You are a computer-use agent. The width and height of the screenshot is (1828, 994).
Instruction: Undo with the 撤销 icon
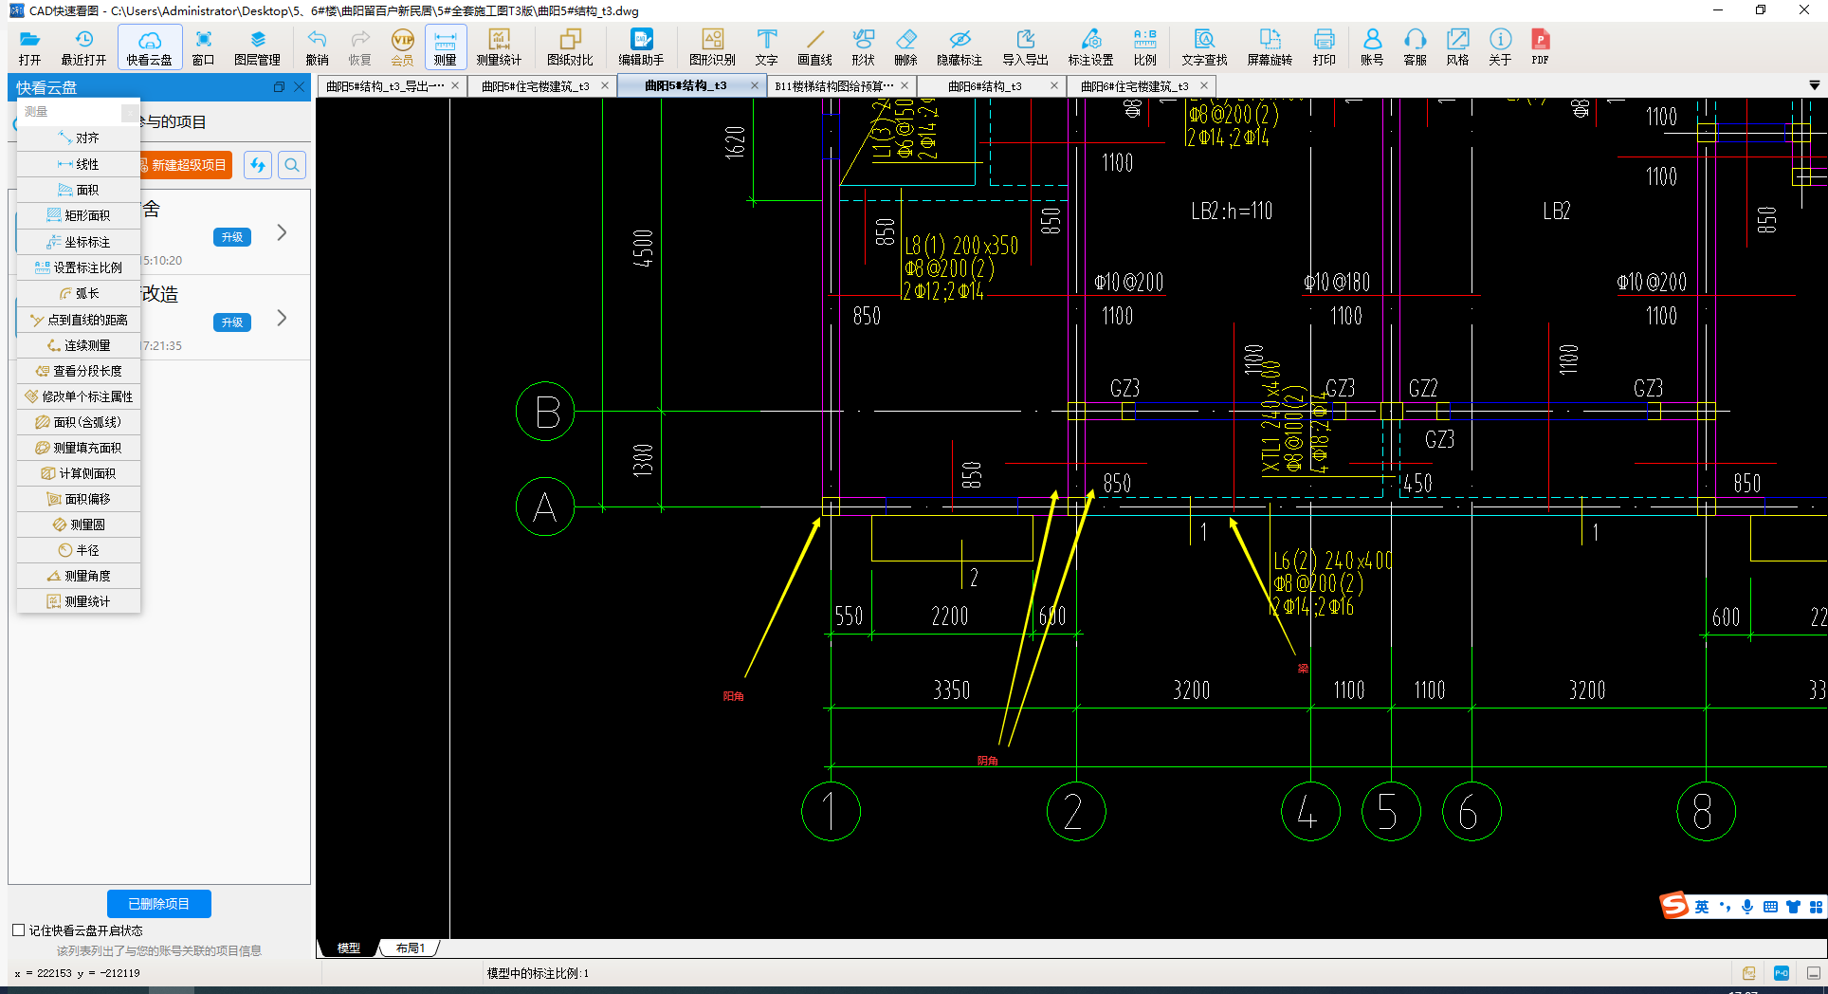click(317, 46)
